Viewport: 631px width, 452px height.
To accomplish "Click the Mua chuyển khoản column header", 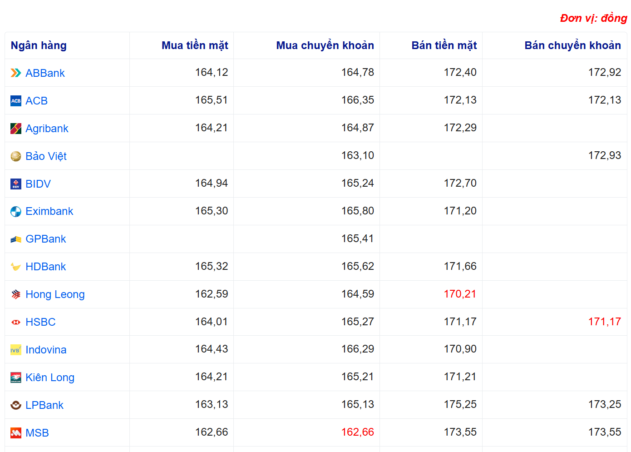I will [x=325, y=45].
